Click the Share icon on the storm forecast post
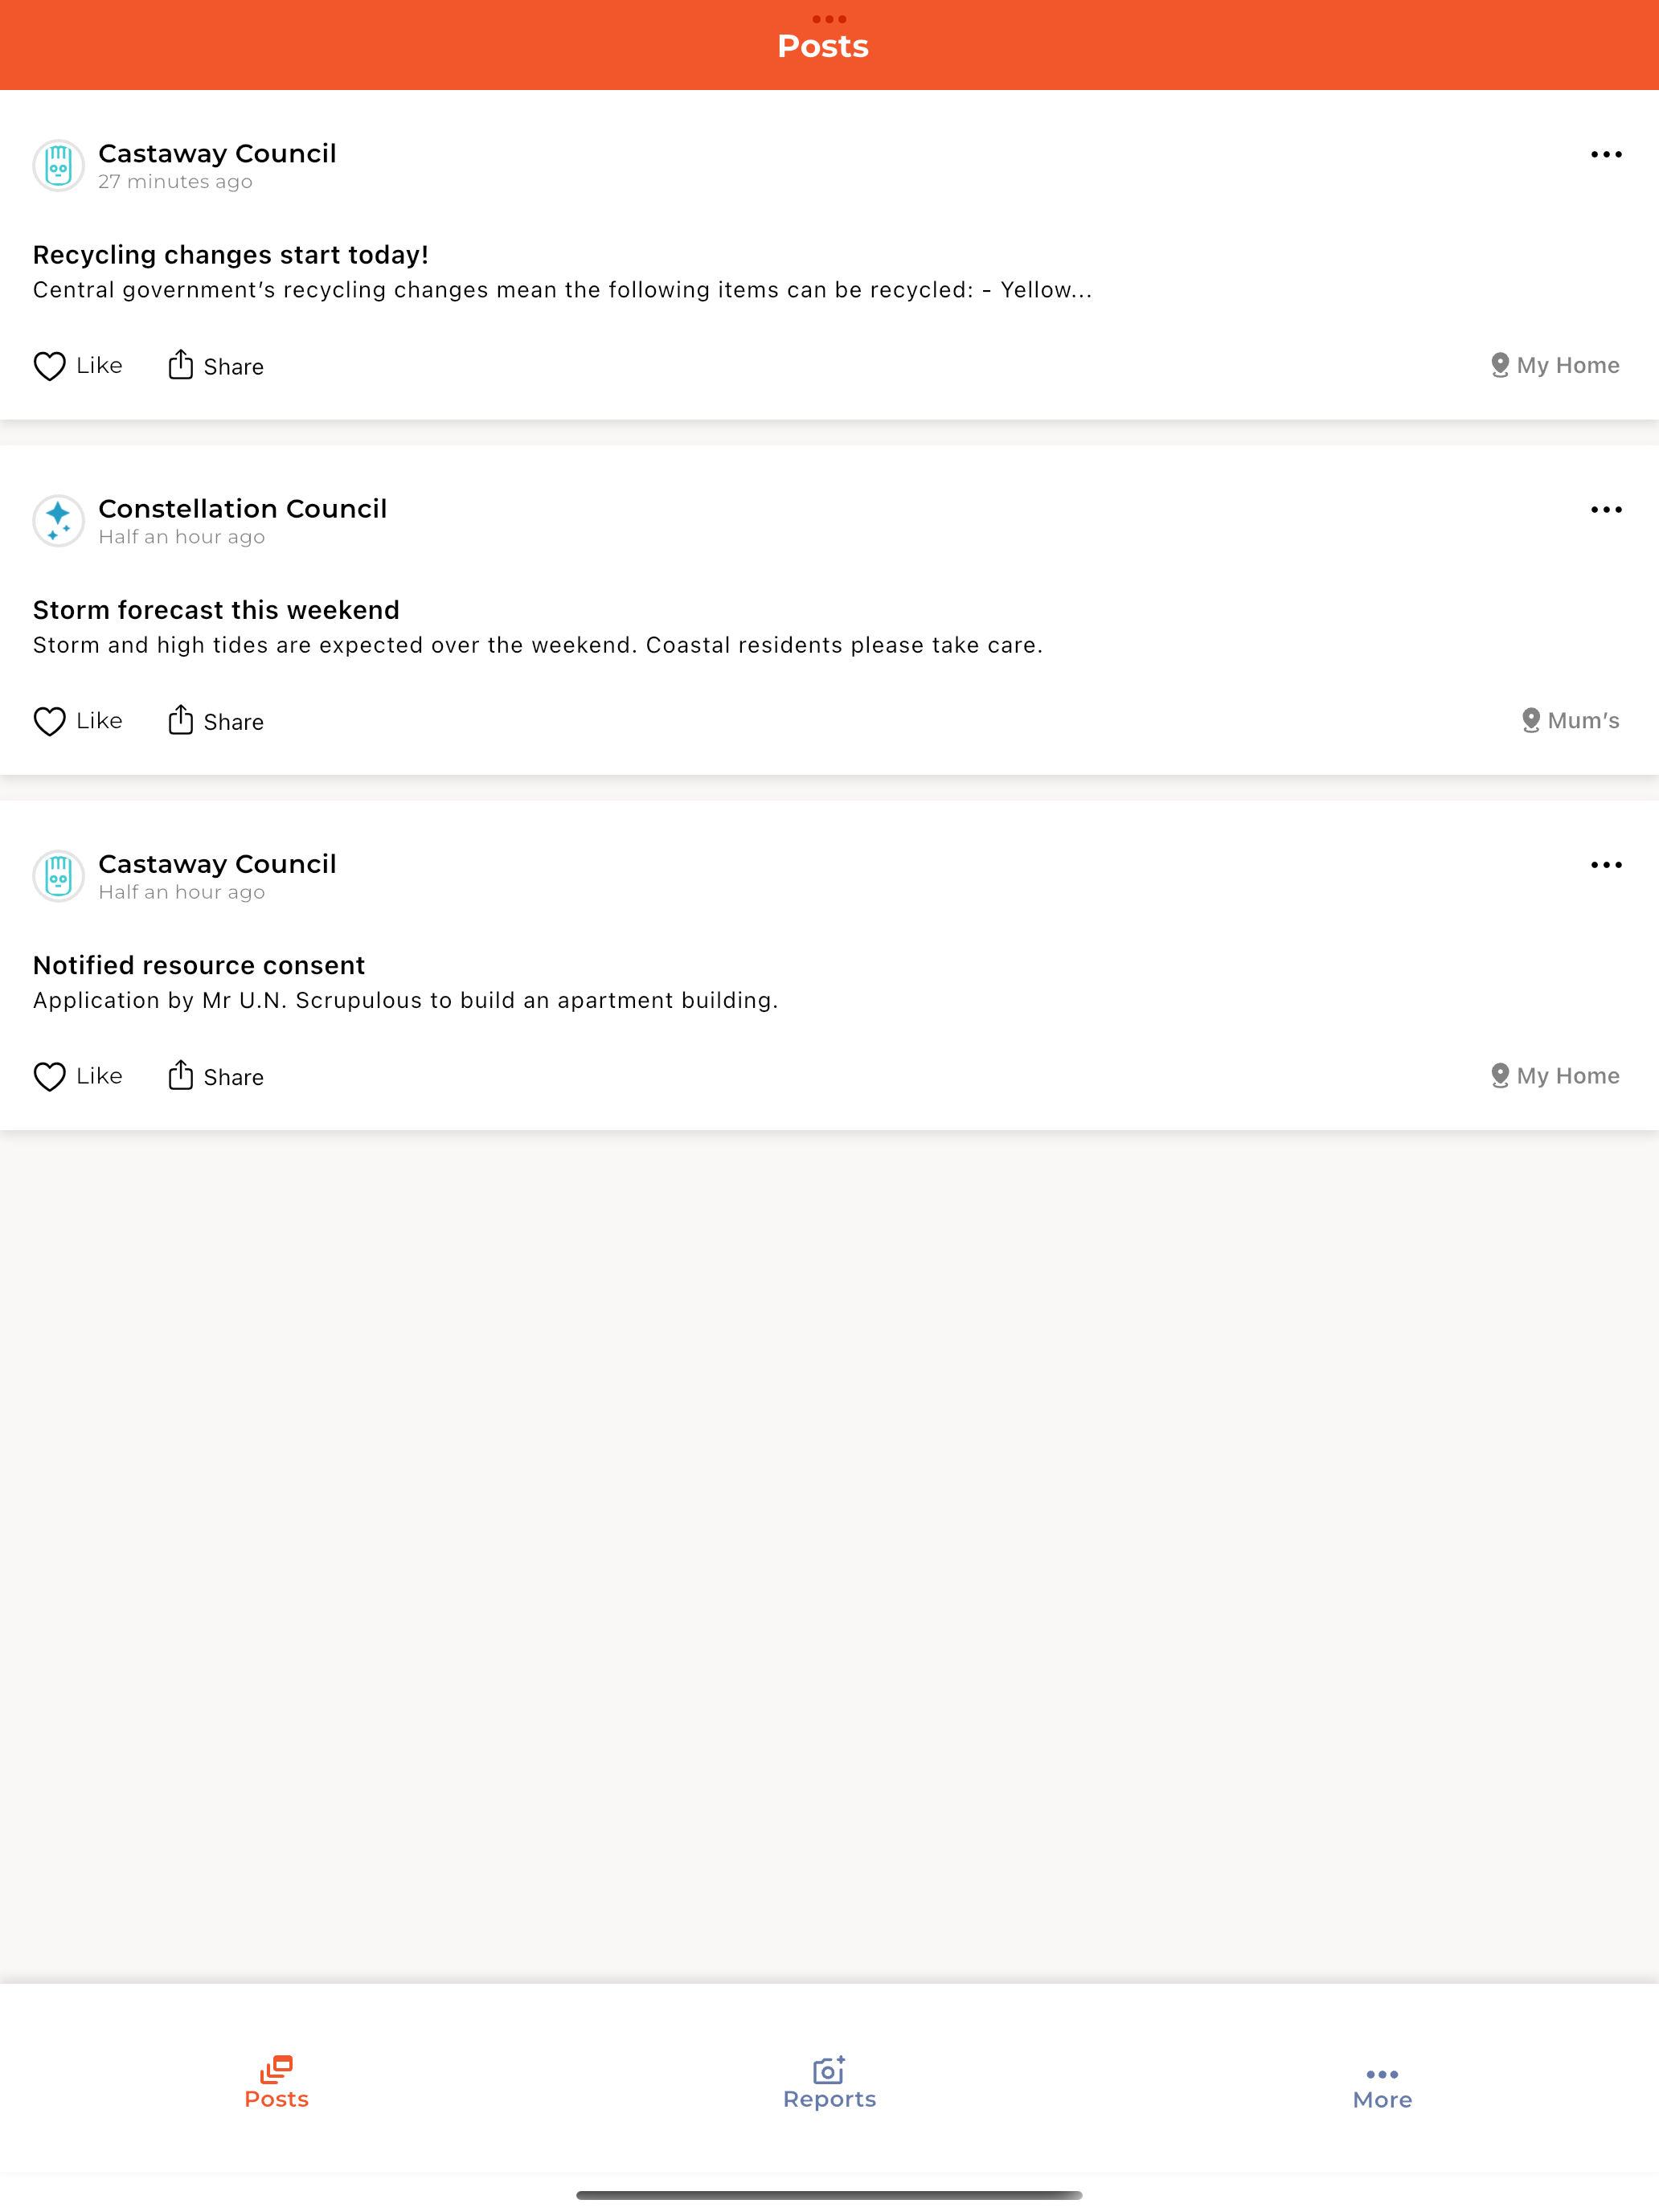Viewport: 1659px width, 2212px height. (x=181, y=720)
